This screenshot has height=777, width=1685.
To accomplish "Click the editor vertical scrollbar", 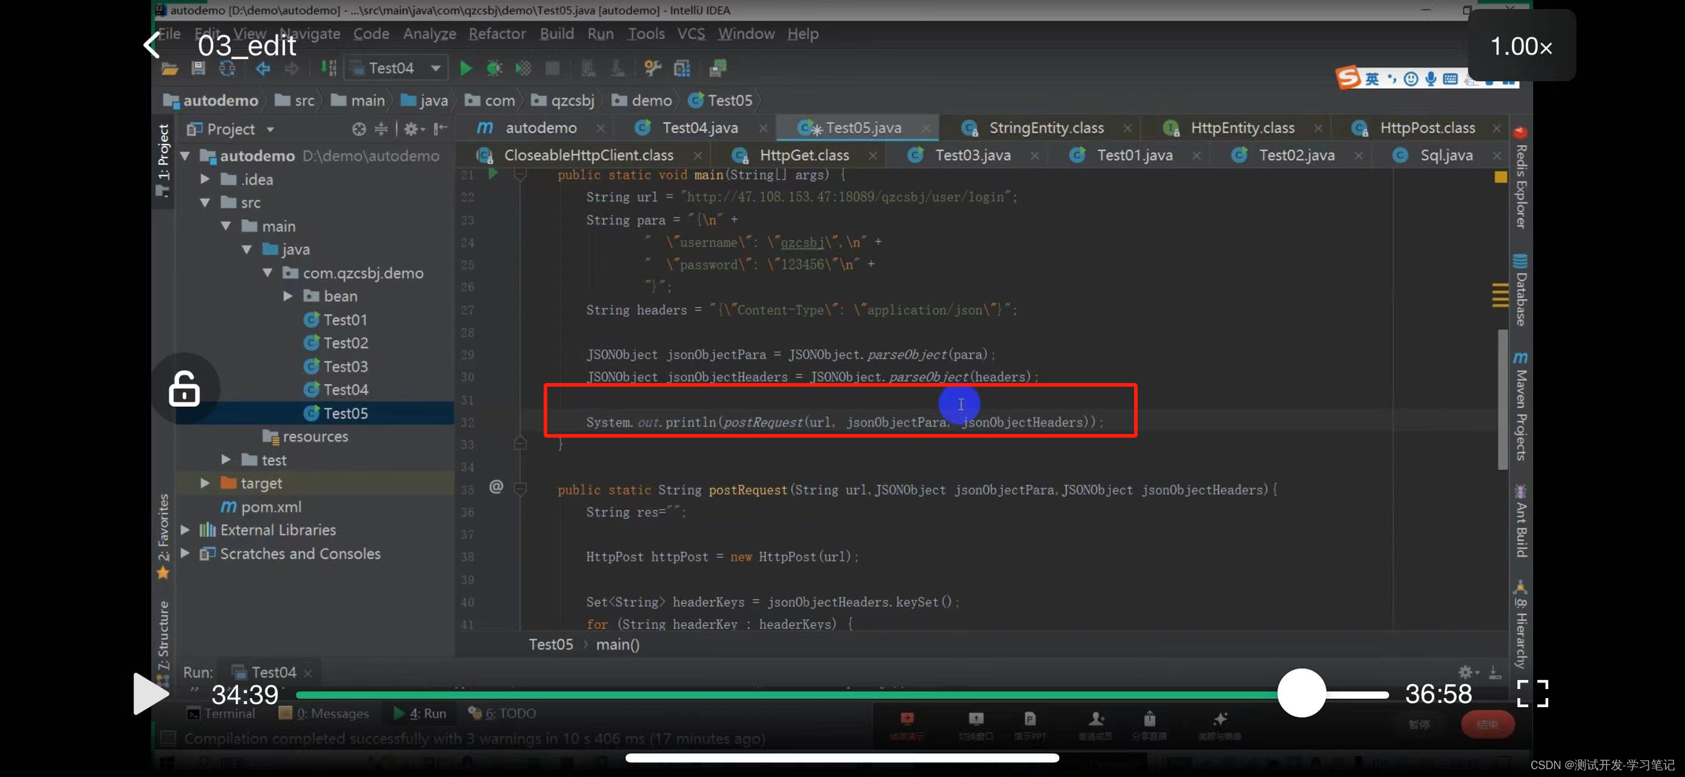I will pos(1502,399).
